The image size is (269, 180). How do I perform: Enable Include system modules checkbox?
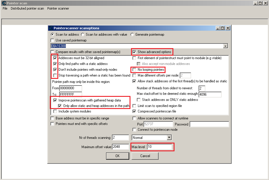coord(55,111)
